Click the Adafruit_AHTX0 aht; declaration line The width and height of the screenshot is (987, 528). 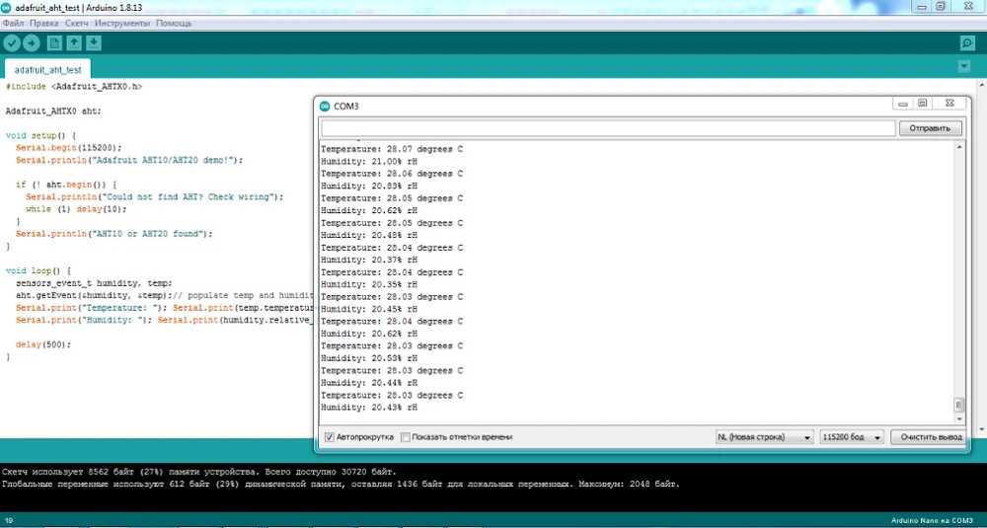pos(53,111)
